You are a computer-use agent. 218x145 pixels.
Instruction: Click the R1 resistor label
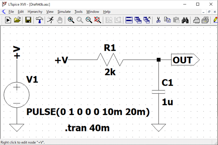click(110, 48)
